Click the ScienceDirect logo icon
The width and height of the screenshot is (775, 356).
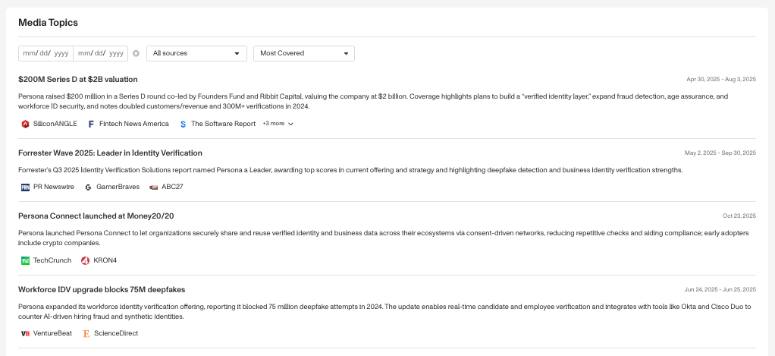(86, 334)
